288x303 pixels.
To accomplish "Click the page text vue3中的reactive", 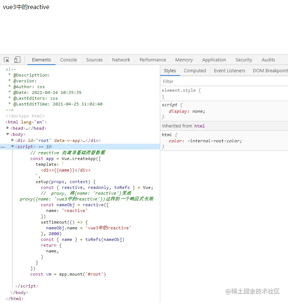I will coord(26,7).
